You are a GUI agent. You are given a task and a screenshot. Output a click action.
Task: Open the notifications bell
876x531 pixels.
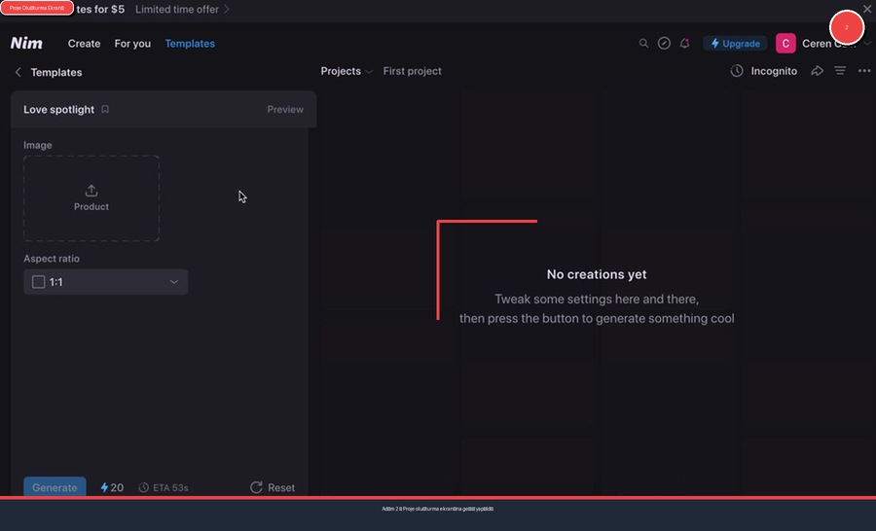coord(685,44)
